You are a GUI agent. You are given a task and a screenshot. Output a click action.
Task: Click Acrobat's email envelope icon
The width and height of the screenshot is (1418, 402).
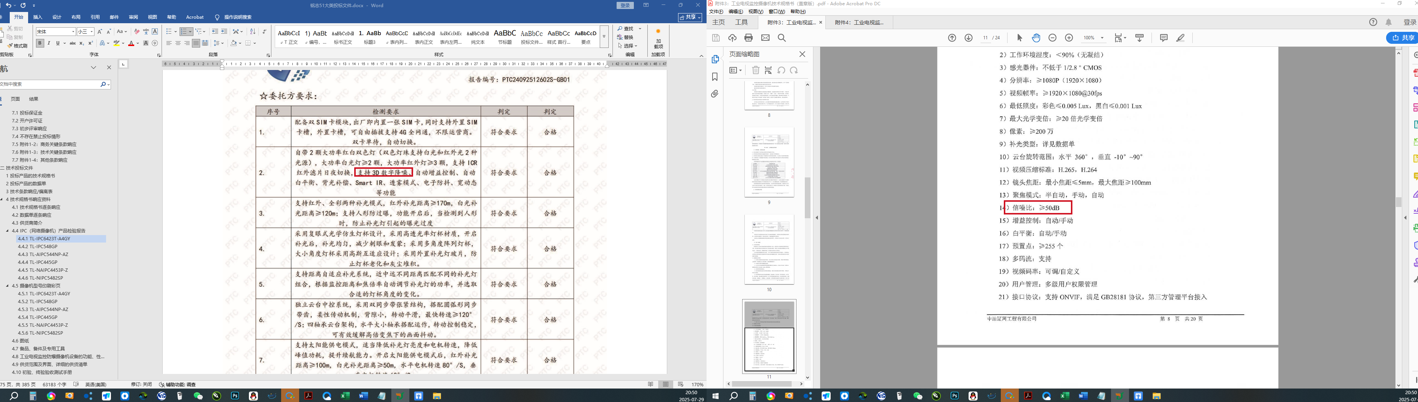765,38
